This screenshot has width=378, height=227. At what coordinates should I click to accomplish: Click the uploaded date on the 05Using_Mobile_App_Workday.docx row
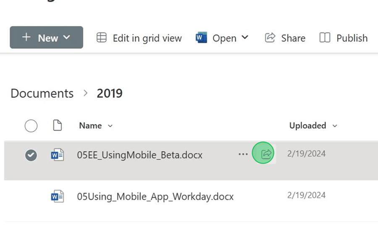[306, 195]
